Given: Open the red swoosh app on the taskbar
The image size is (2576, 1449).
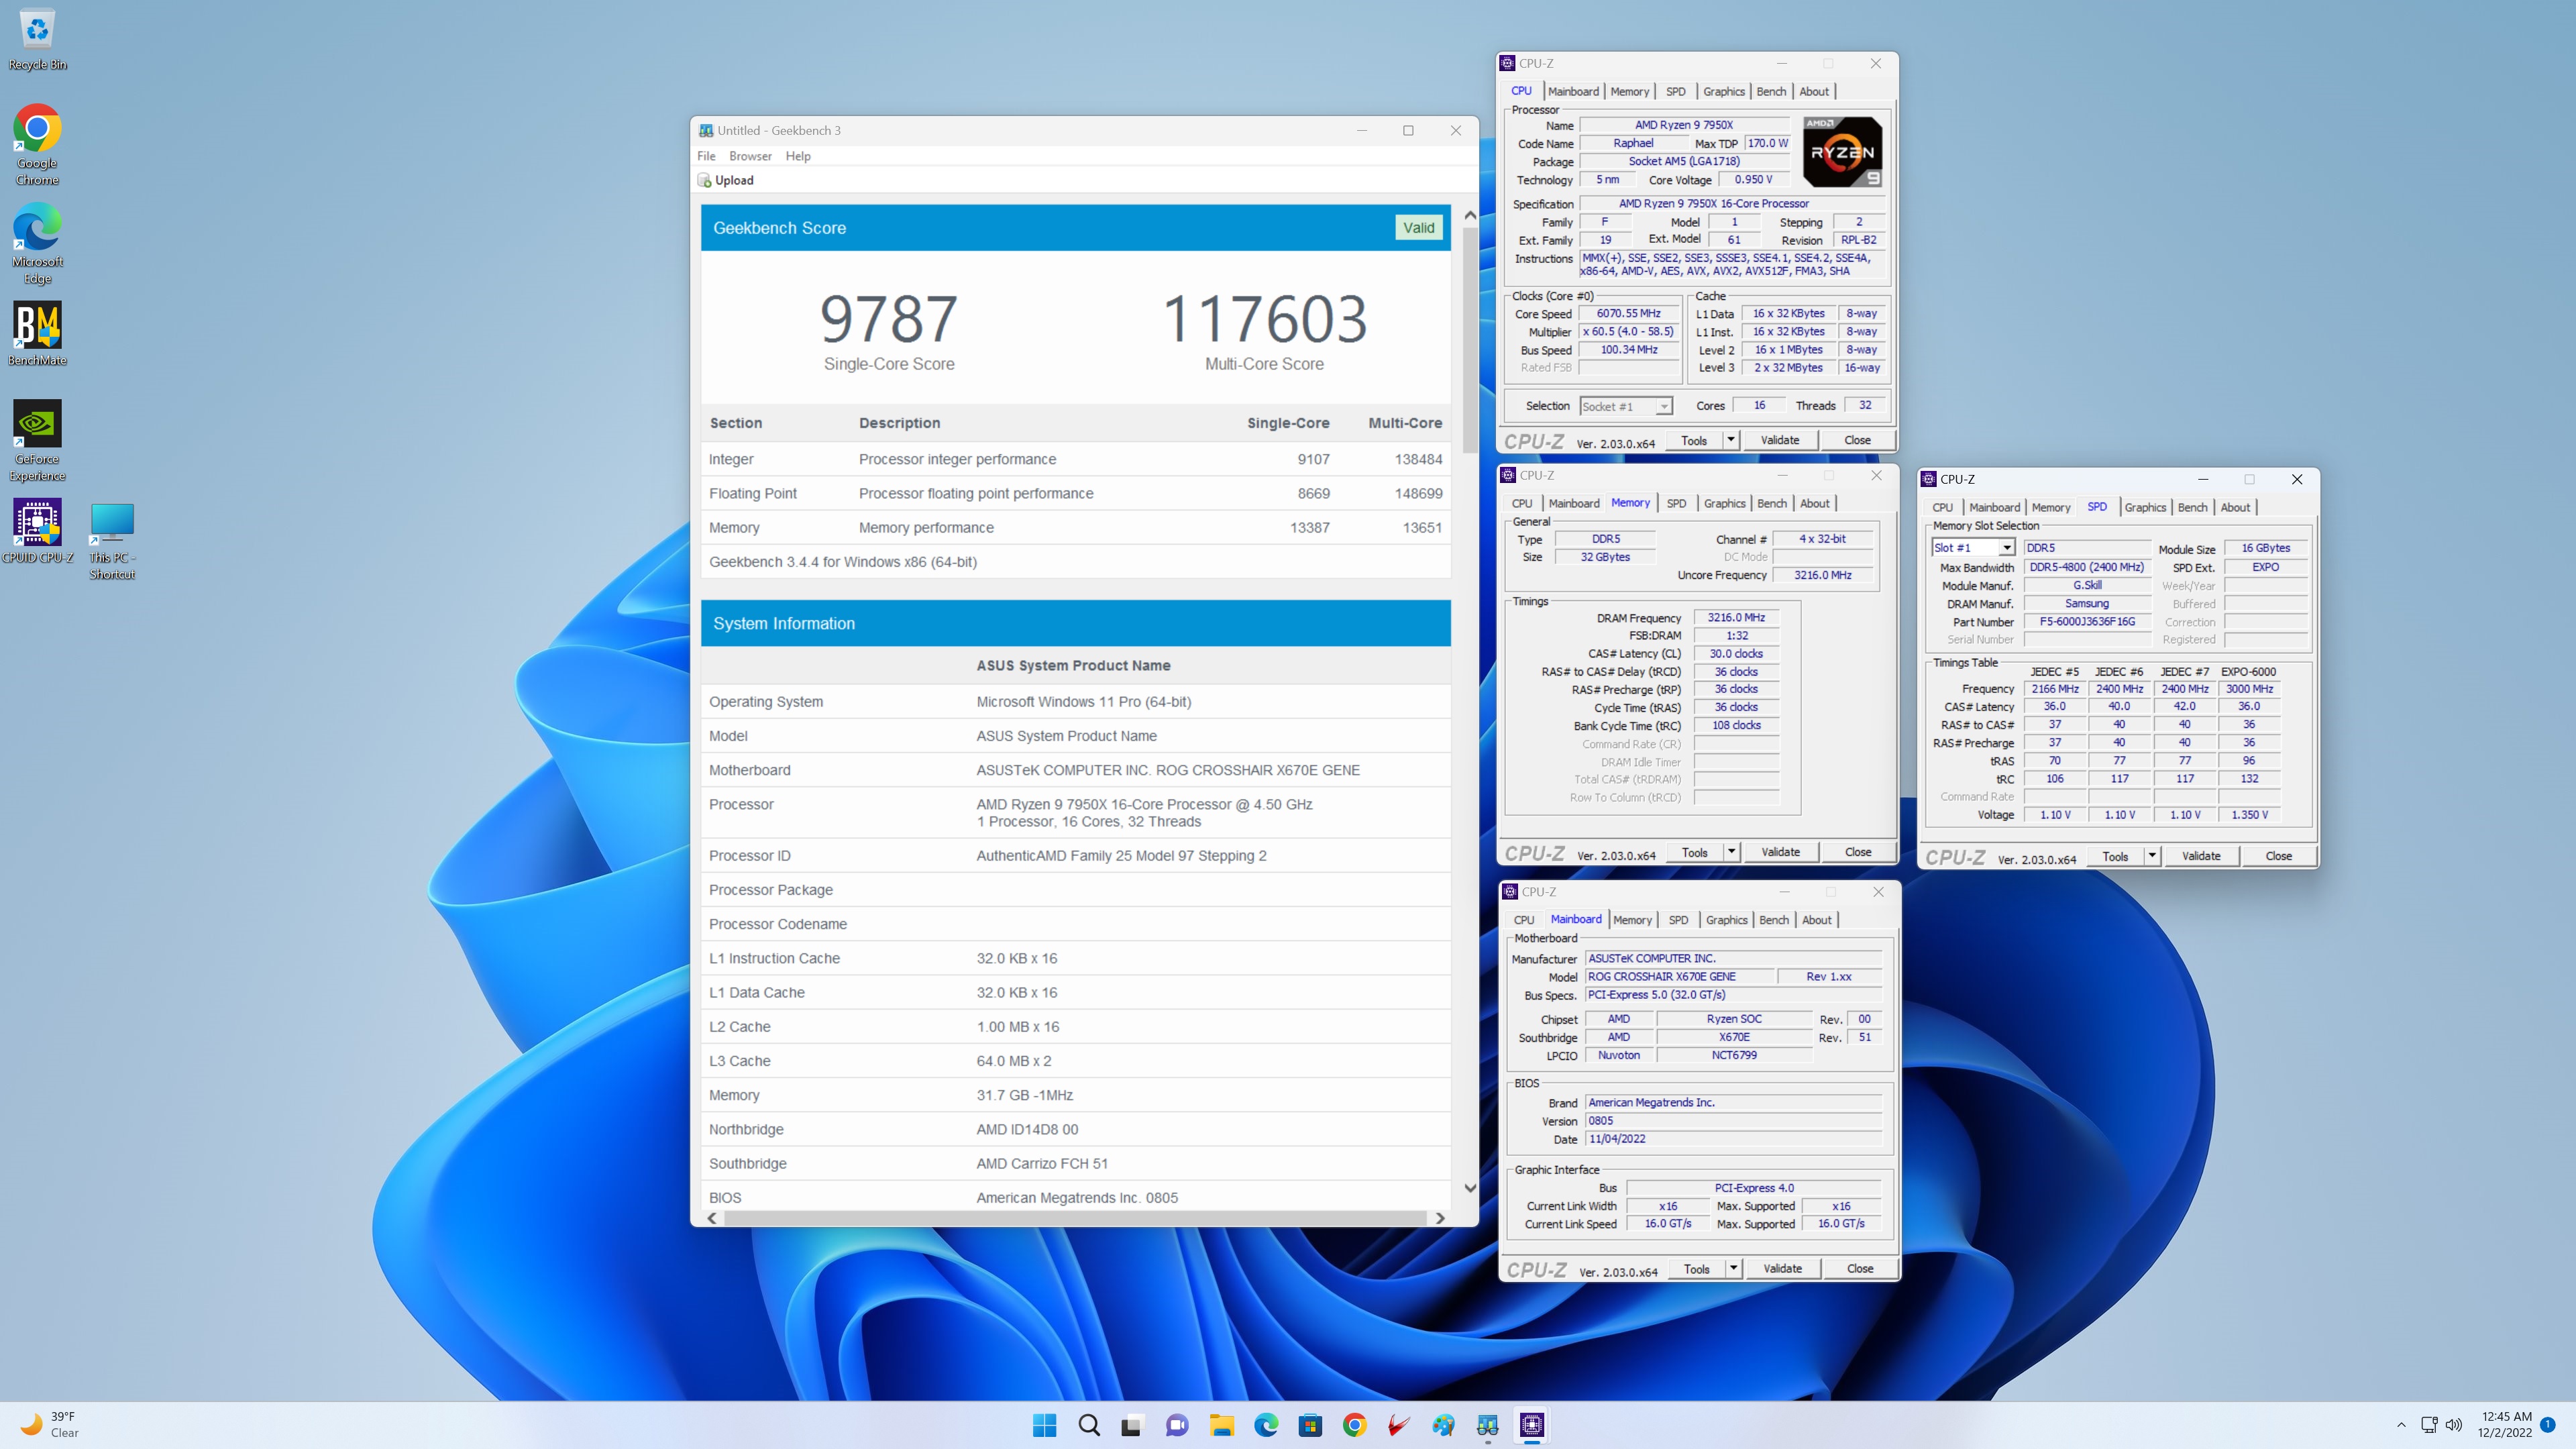Looking at the screenshot, I should click(x=1398, y=1425).
